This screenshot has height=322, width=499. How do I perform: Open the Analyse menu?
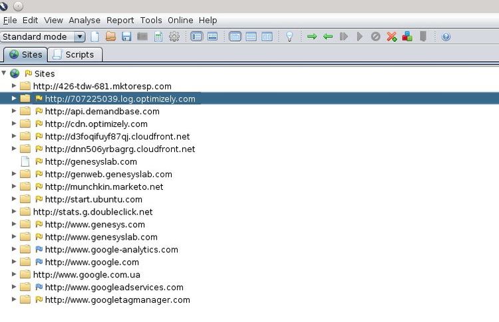[x=84, y=21]
